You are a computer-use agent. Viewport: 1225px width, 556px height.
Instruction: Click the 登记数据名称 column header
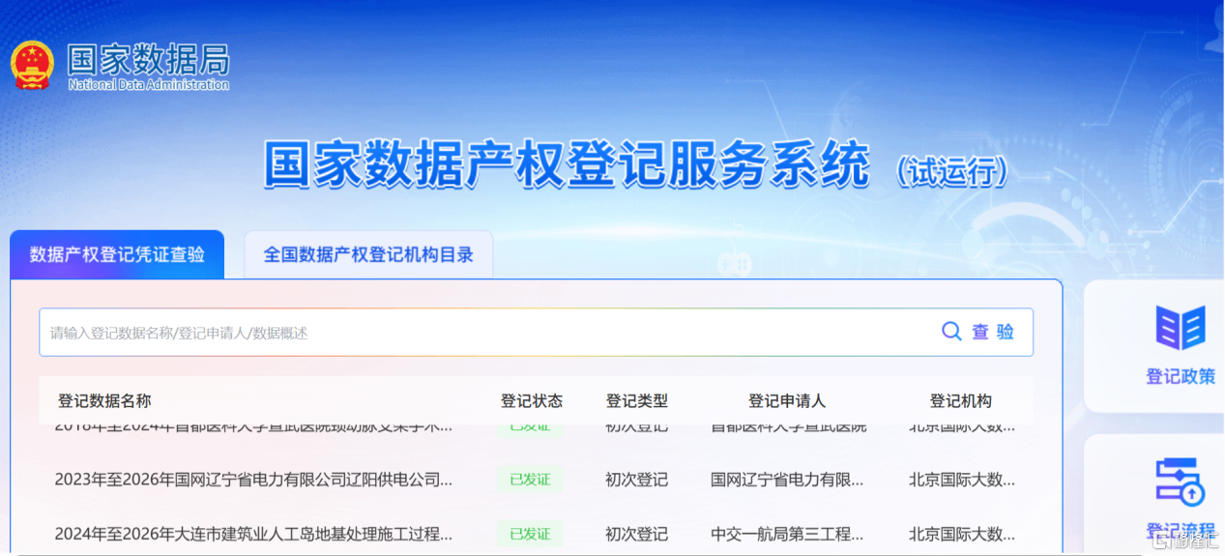pos(104,400)
